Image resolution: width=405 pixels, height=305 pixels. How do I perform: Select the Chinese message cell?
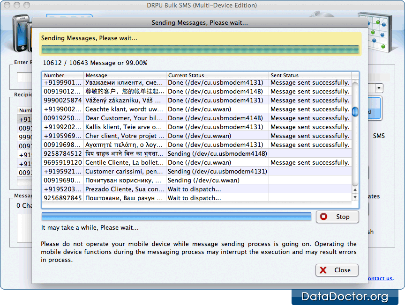click(x=125, y=92)
